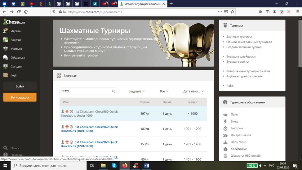Image resolution: width=302 pixels, height=170 pixels.
Task: Bookmark page with the star icon
Action: pos(232,12)
